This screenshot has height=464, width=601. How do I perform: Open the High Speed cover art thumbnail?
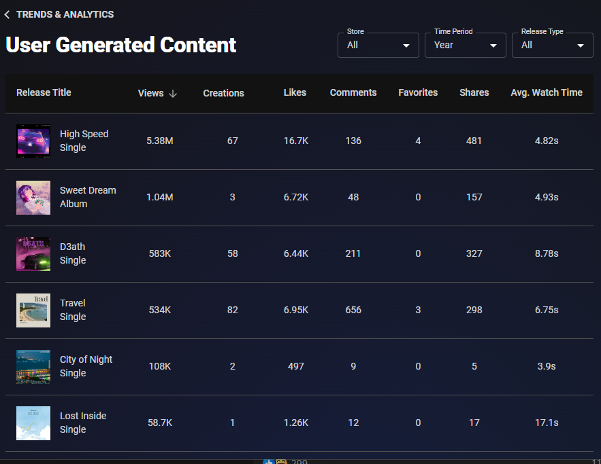click(x=33, y=141)
